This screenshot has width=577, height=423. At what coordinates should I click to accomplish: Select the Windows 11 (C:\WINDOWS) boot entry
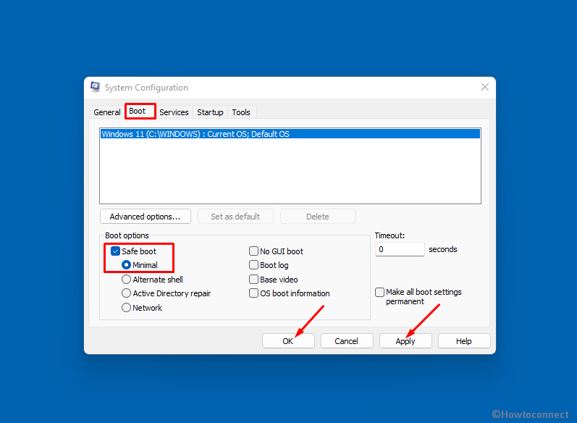290,134
